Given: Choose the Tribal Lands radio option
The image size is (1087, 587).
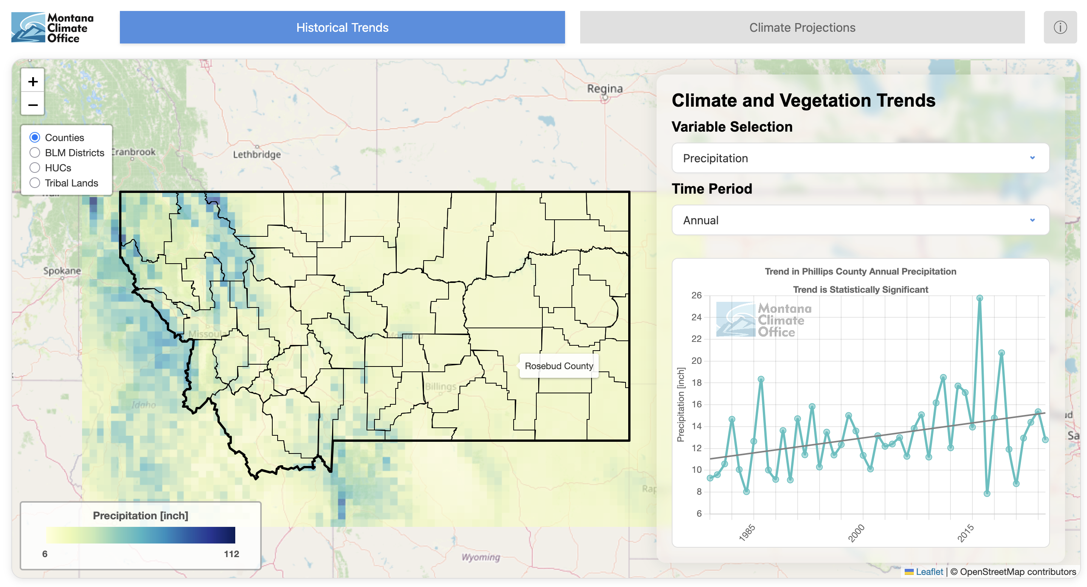Looking at the screenshot, I should point(35,183).
